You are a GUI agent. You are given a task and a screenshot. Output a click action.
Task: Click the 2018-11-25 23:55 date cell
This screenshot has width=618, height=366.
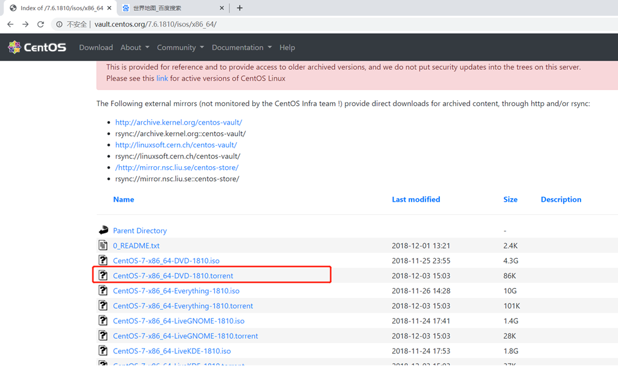click(x=421, y=261)
